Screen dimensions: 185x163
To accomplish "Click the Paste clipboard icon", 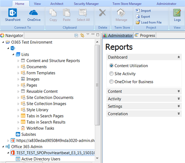I will (x=67, y=12).
